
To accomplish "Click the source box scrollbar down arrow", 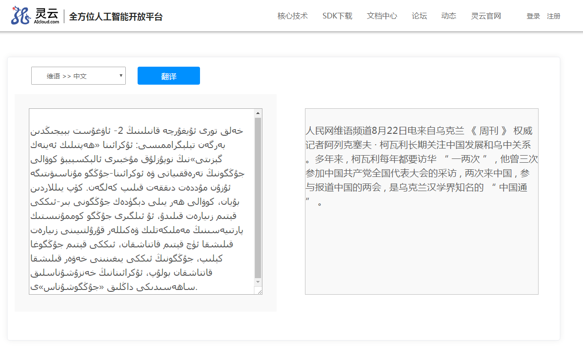I will tap(258, 282).
